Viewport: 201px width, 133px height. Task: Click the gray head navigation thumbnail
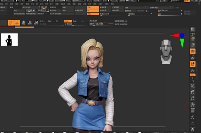click(x=166, y=52)
